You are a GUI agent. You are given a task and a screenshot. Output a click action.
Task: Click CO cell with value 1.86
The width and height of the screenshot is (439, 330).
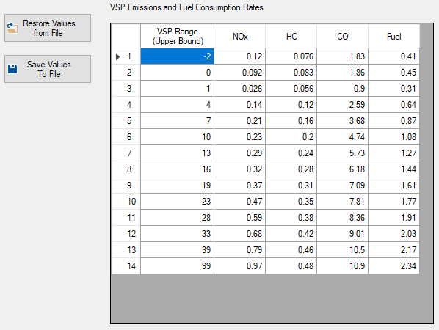point(342,73)
